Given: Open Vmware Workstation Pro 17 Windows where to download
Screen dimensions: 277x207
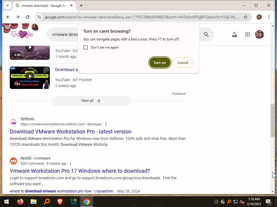Looking at the screenshot, I should pos(80,171).
